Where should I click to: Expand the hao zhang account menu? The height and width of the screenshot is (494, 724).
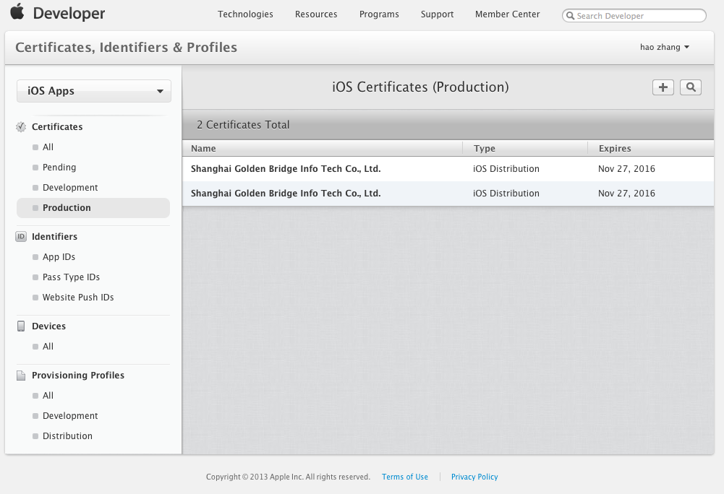[664, 47]
